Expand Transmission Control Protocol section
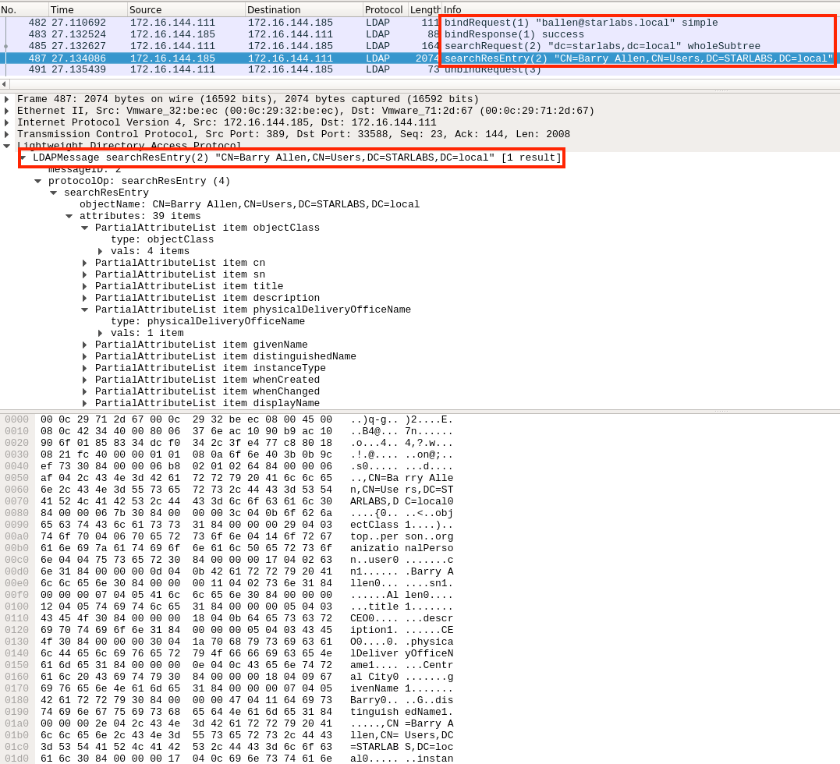840x764 pixels. pyautogui.click(x=7, y=135)
